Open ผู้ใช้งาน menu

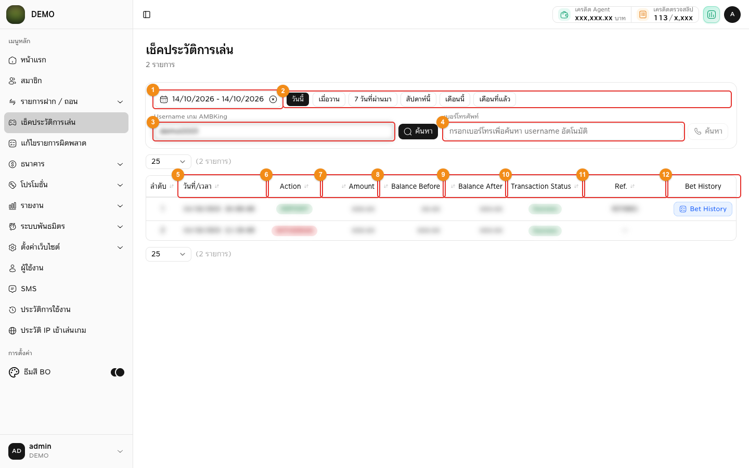point(66,268)
